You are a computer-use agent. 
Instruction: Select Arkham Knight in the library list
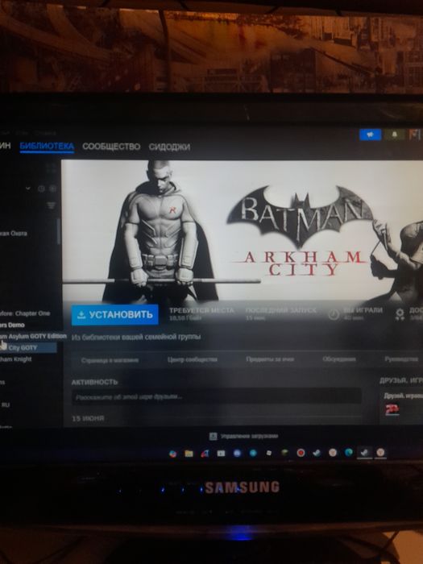point(16,359)
